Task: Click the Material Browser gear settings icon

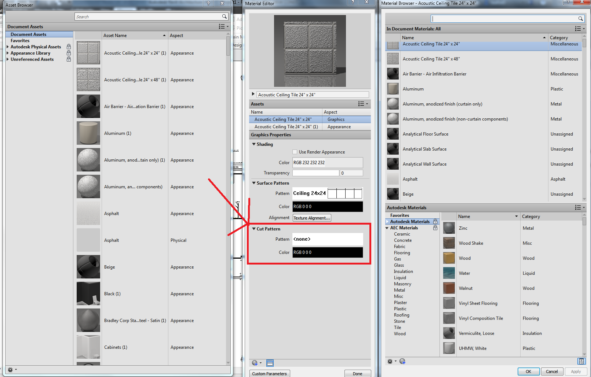Action: point(392,361)
